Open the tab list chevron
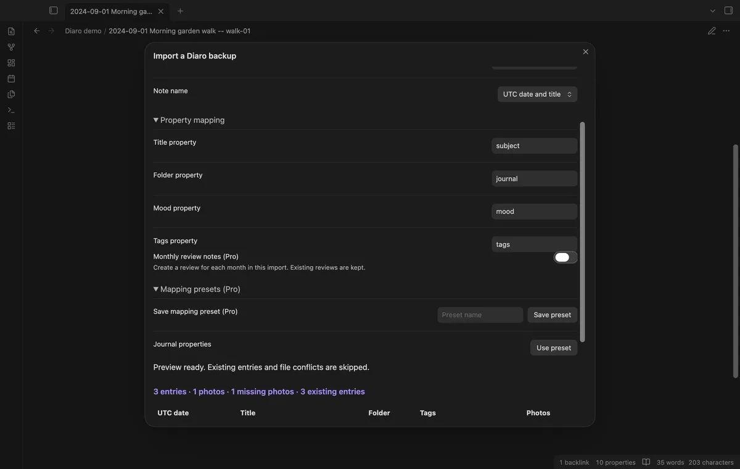The image size is (740, 469). coord(713,11)
